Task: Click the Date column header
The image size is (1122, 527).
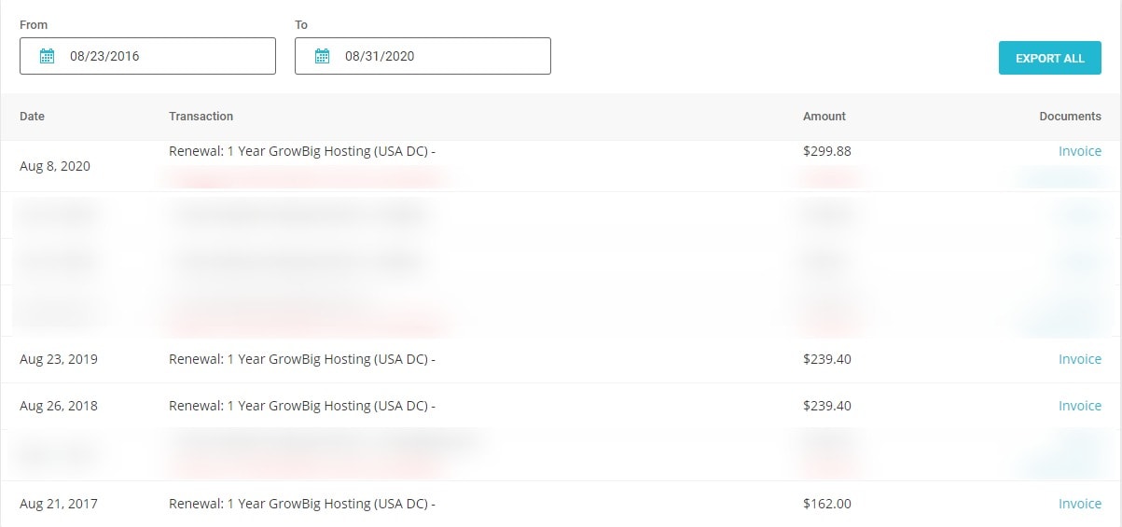Action: [32, 117]
